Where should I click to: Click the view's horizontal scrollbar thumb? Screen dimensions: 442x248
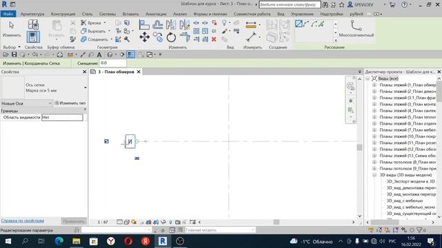(276, 222)
